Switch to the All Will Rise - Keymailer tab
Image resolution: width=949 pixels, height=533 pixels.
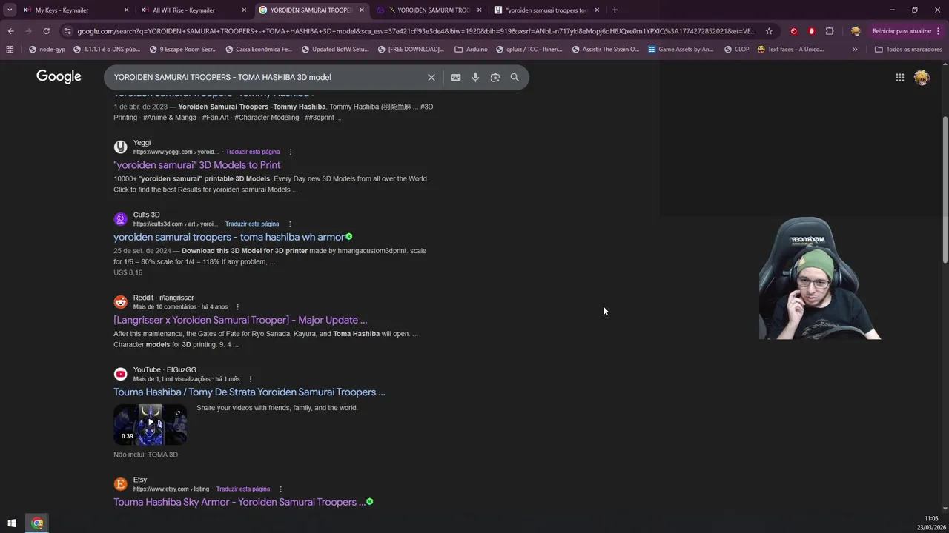pyautogui.click(x=184, y=10)
